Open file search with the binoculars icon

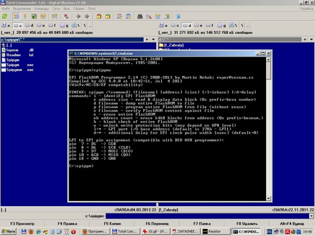[140, 16]
